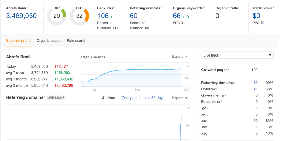Open Dofollow count 41

pyautogui.click(x=256, y=89)
